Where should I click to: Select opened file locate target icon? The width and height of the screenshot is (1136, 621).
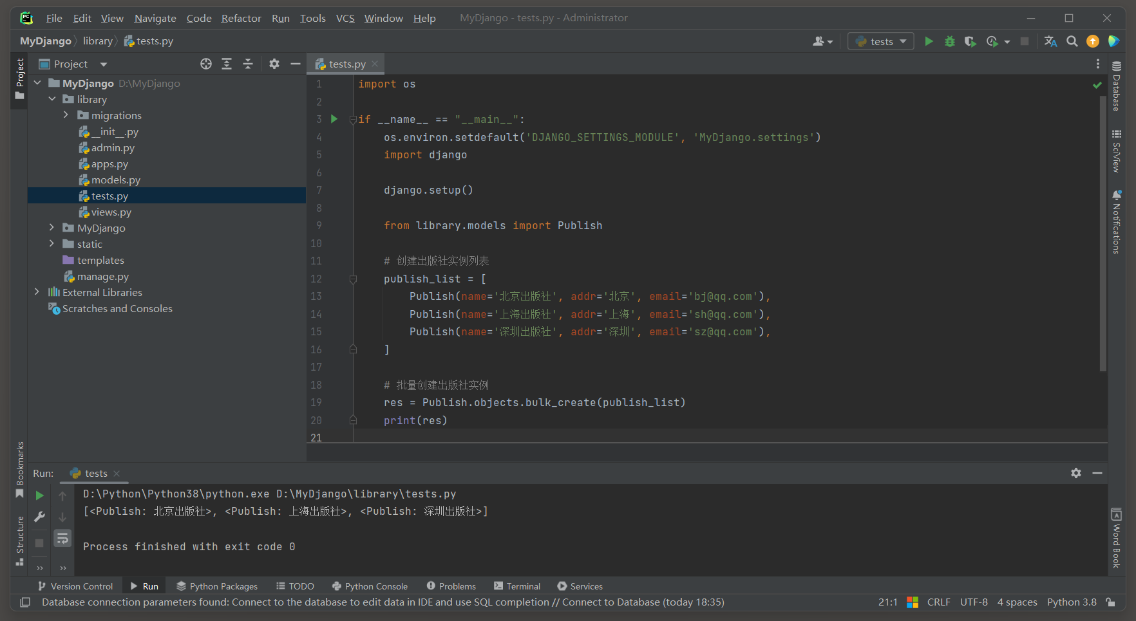206,64
